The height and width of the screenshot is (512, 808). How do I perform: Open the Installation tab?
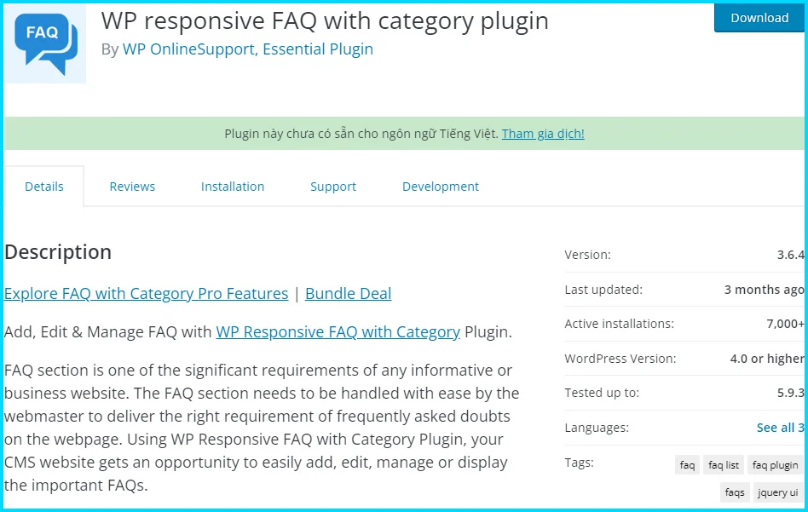(233, 186)
